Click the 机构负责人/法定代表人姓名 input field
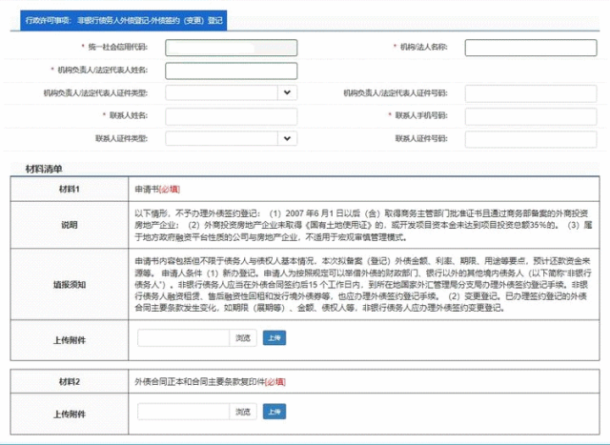The image size is (610, 445). (x=231, y=71)
